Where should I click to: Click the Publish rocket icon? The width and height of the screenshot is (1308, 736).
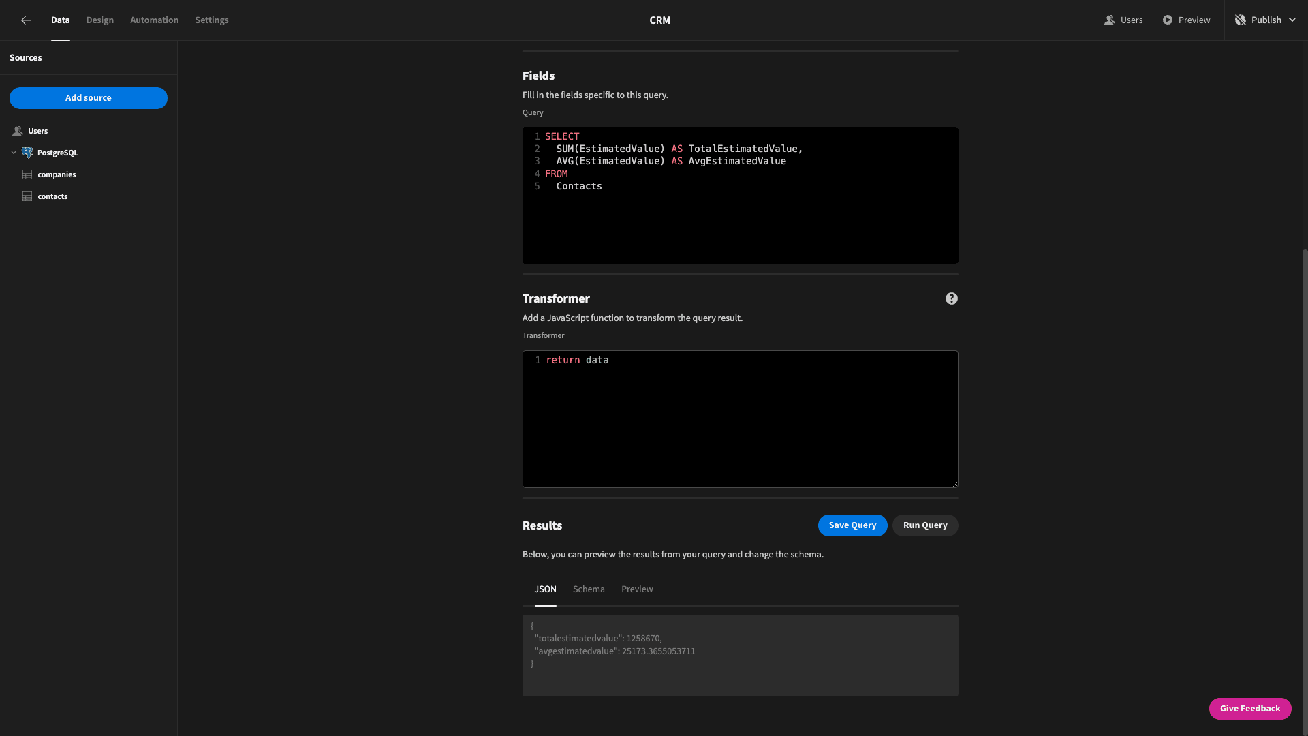tap(1241, 20)
